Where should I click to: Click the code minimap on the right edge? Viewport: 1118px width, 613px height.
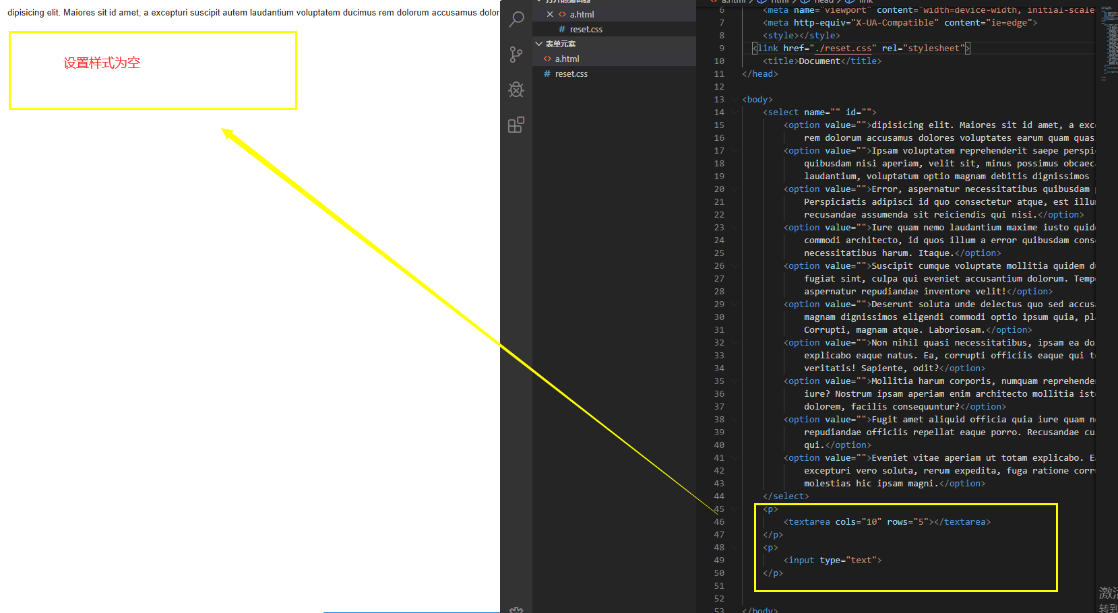click(1108, 44)
